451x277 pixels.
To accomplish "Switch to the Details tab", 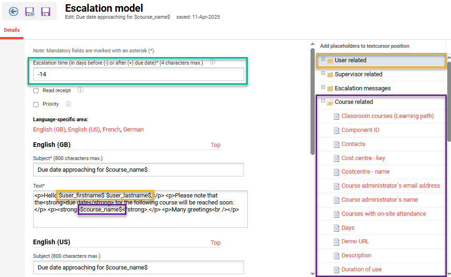I will click(x=12, y=29).
